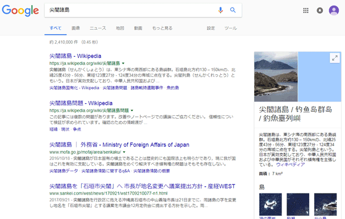Open 現状 sitelink
345x219 pixels.
pos(65,129)
